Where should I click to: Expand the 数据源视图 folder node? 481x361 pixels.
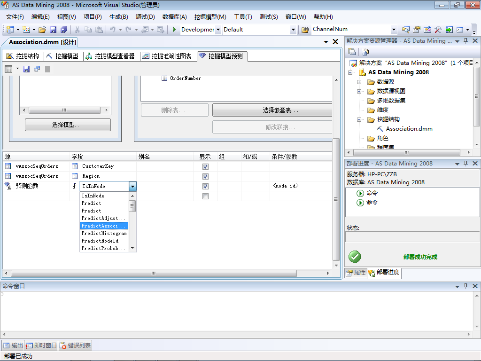click(359, 92)
